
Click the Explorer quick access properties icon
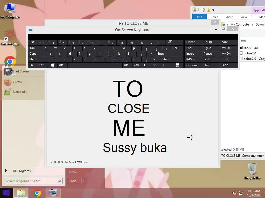pos(203,10)
